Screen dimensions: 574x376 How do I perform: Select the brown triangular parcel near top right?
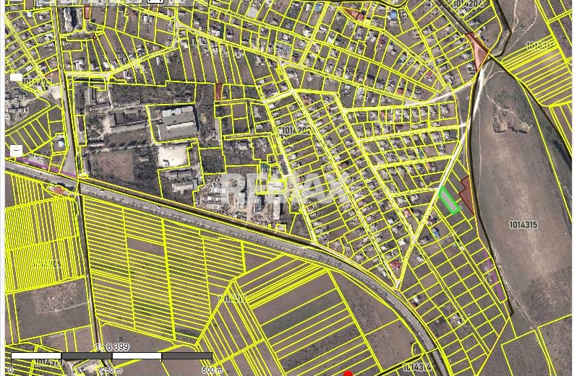pyautogui.click(x=478, y=50)
